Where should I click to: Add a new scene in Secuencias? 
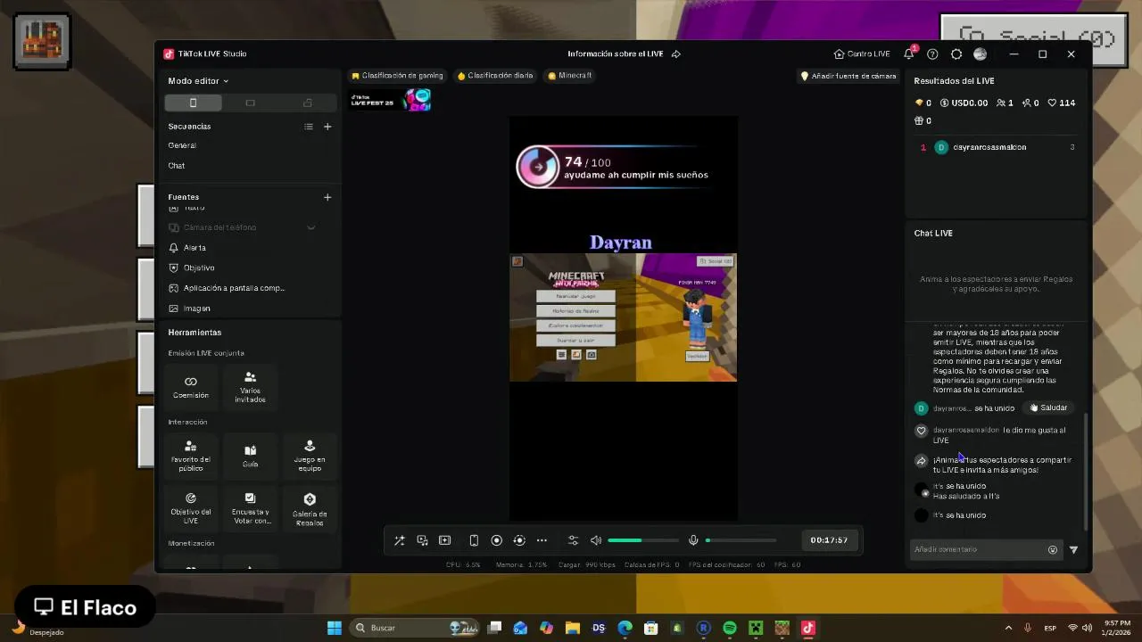[x=327, y=127]
